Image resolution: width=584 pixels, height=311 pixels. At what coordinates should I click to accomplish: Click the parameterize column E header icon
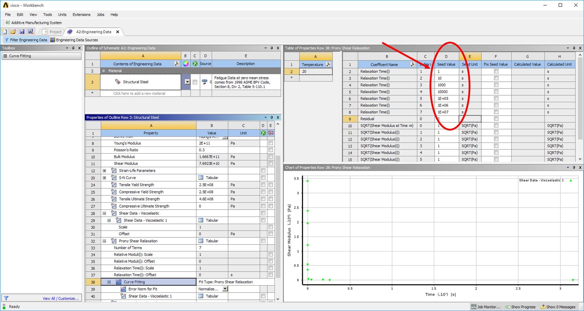click(x=271, y=133)
